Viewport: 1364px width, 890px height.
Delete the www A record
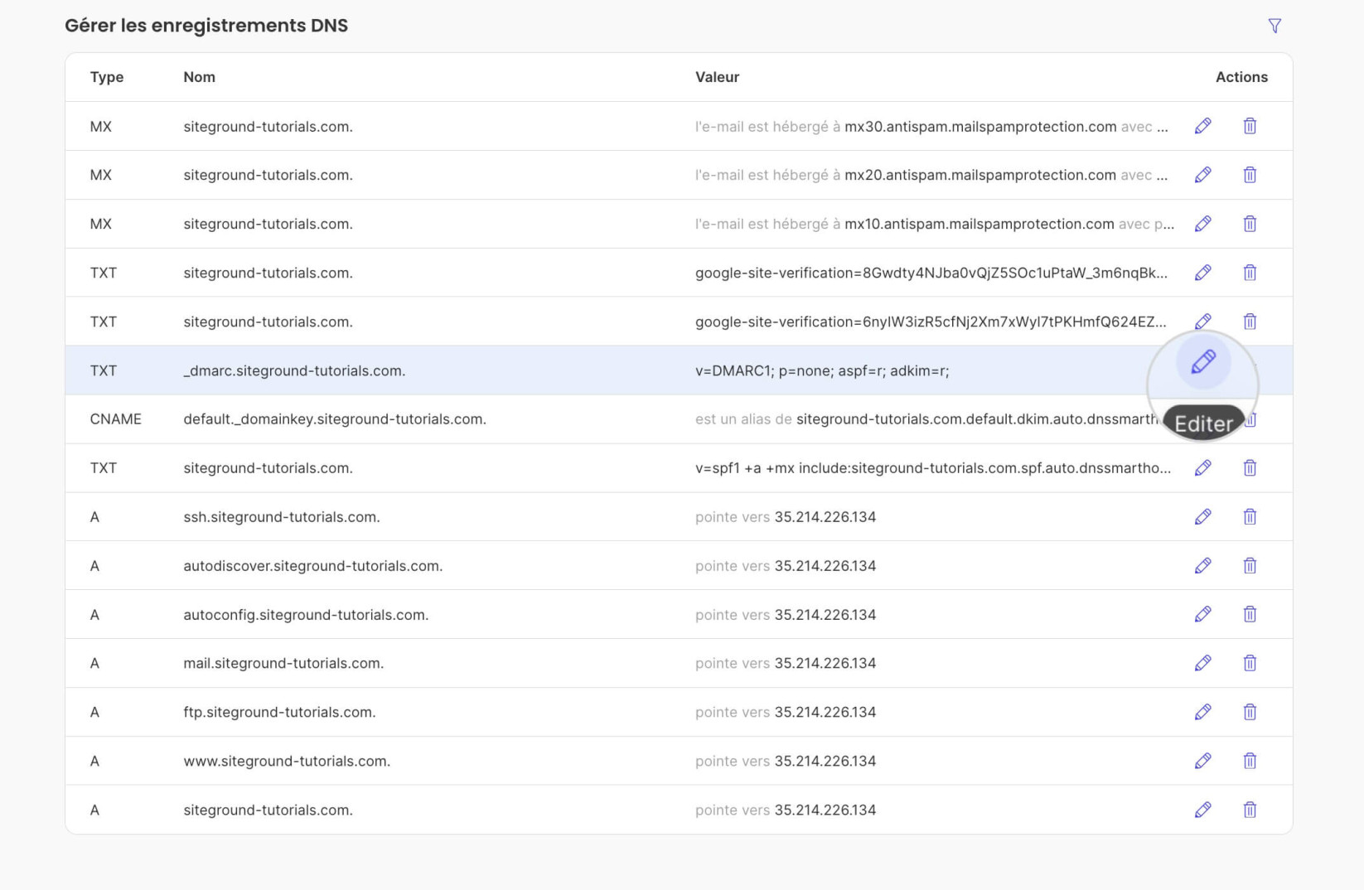pos(1250,761)
